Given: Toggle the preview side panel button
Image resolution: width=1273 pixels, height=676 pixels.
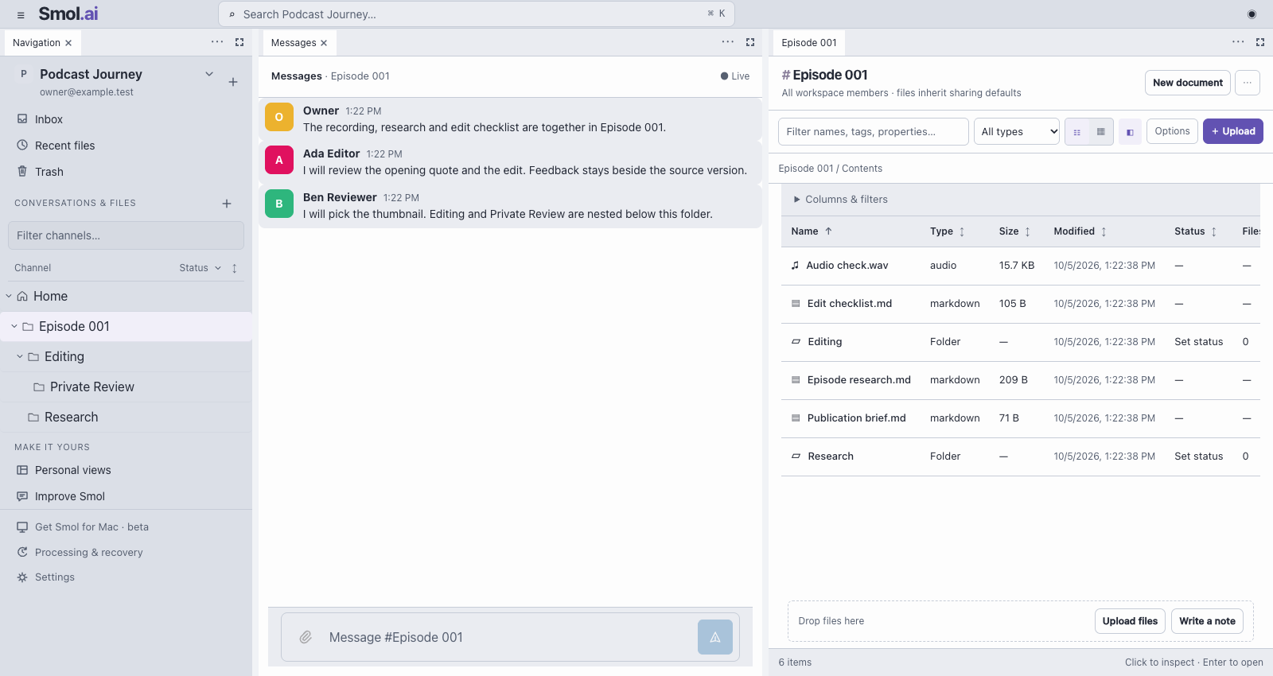Looking at the screenshot, I should (1130, 132).
